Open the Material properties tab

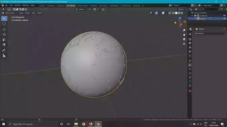click(190, 86)
